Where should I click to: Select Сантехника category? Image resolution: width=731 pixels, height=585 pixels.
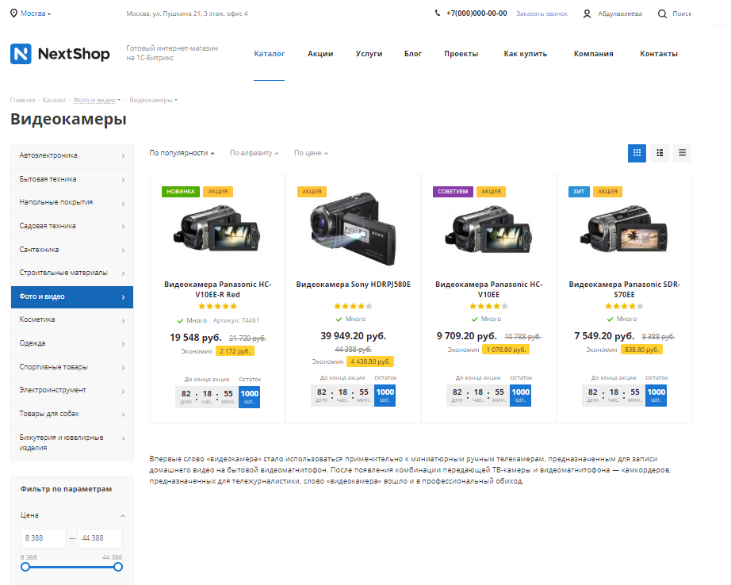point(72,250)
